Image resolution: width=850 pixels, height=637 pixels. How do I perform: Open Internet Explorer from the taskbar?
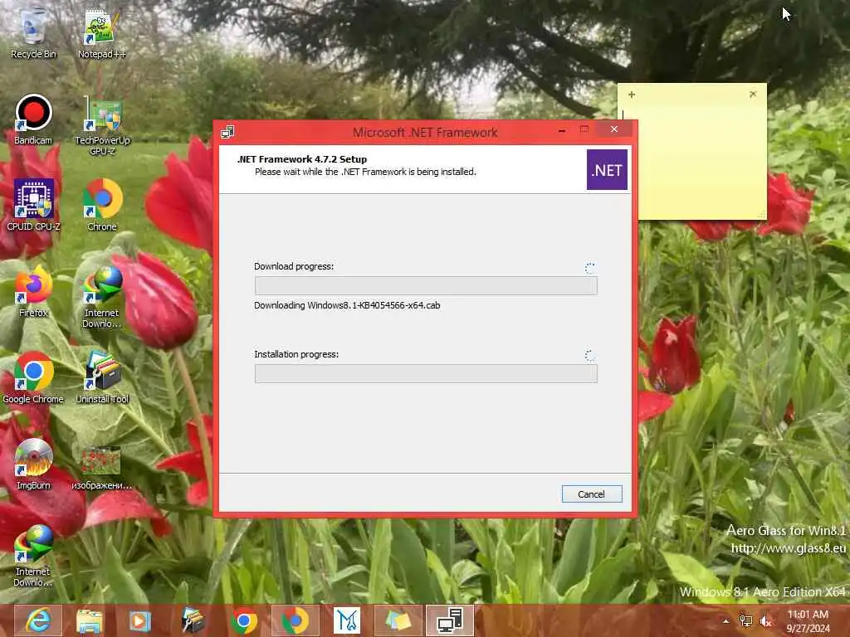tap(38, 620)
